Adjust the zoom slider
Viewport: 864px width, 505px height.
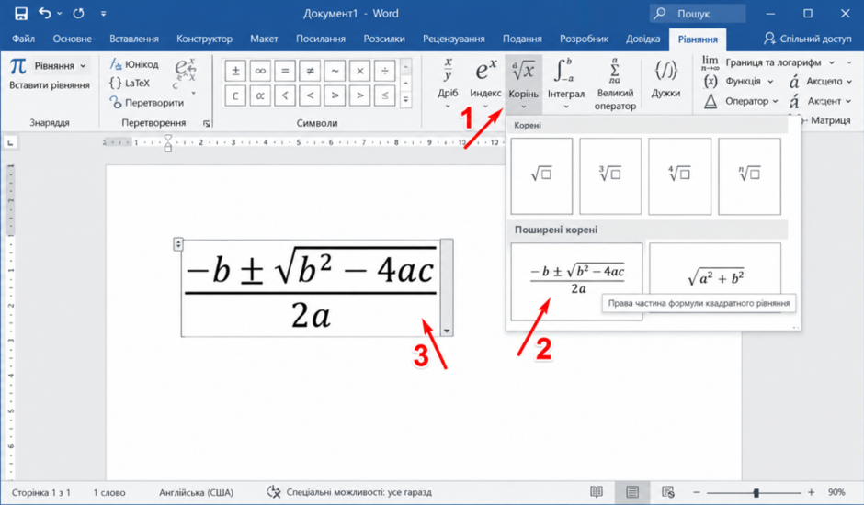(756, 492)
